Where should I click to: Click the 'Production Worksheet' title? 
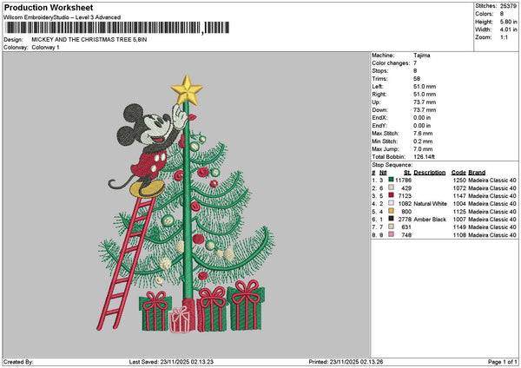pyautogui.click(x=49, y=7)
